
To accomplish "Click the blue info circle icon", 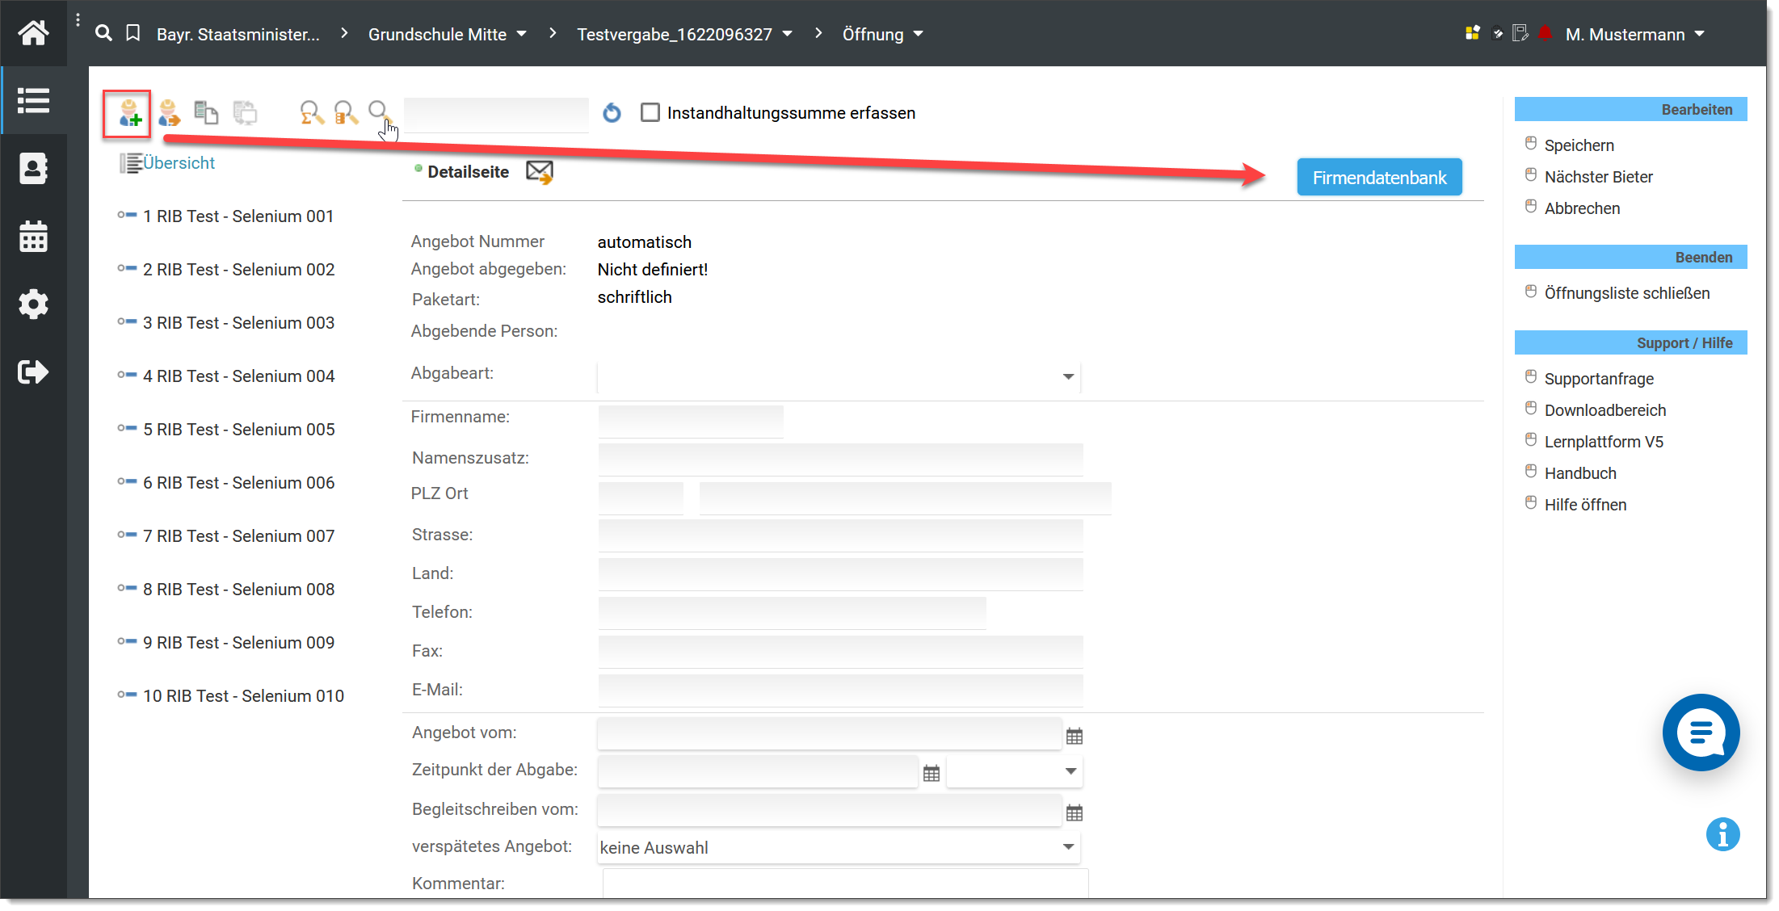I will (1723, 834).
